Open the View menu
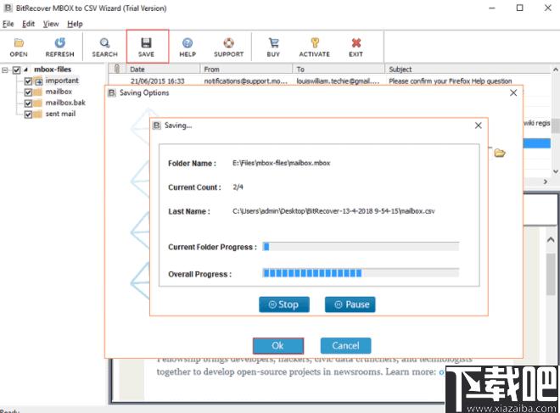This screenshot has width=560, height=413. pos(51,24)
